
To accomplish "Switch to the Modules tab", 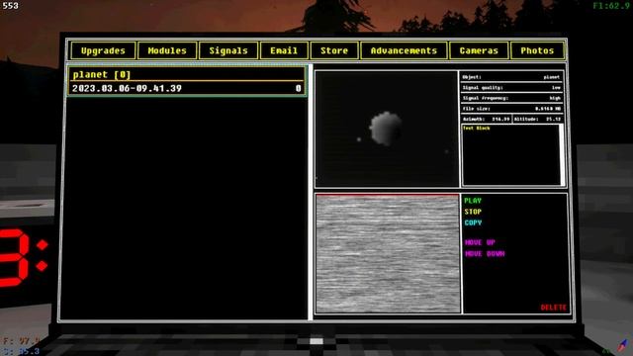I will [x=167, y=50].
